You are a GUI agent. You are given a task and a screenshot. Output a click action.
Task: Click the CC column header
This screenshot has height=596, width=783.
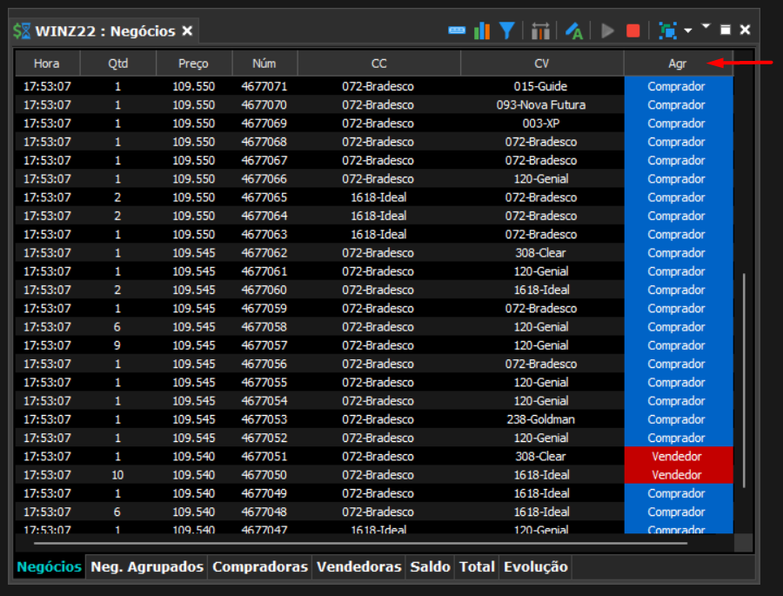[378, 64]
